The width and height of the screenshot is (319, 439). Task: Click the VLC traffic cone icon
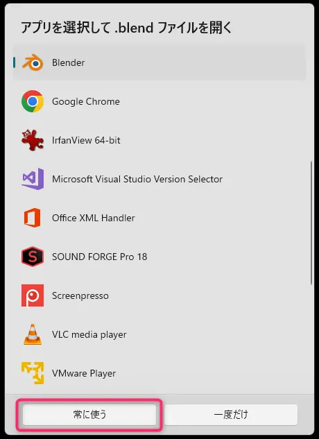click(x=33, y=334)
